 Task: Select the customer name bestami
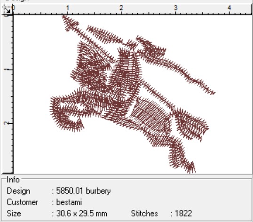point(69,202)
